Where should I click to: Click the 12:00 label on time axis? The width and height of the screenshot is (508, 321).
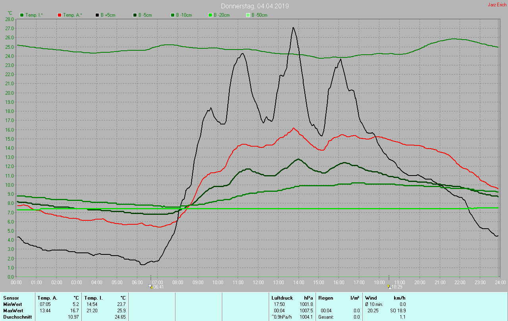pos(258,283)
